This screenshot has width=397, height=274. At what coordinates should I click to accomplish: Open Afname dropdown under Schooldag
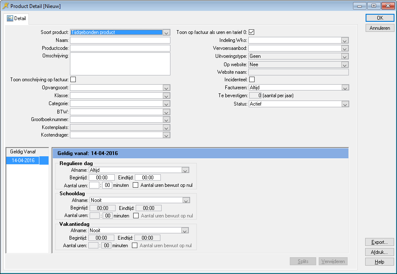[x=186, y=200]
